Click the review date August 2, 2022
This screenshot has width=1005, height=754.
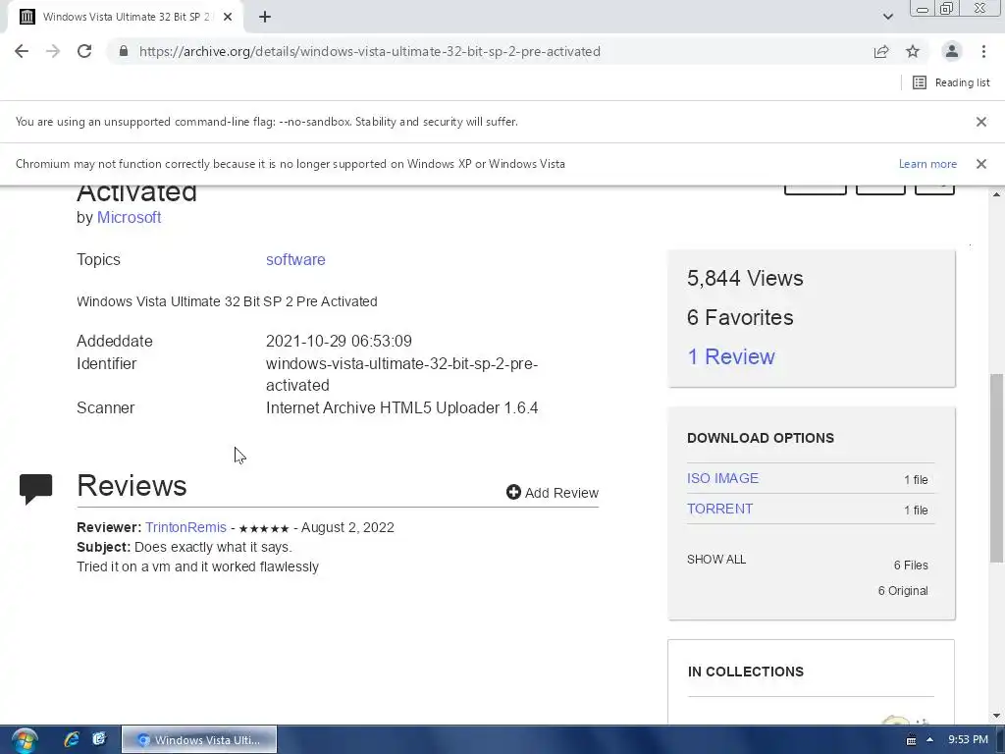click(x=347, y=527)
